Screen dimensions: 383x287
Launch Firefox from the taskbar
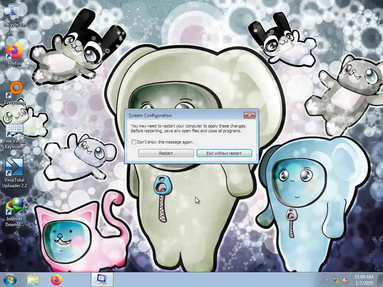coord(56,280)
